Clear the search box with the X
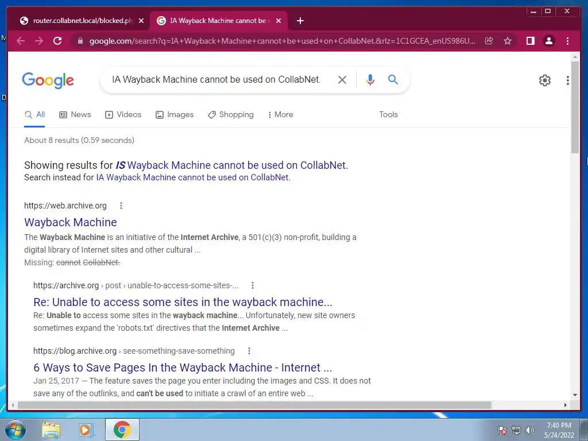The height and width of the screenshot is (441, 588). tap(342, 79)
